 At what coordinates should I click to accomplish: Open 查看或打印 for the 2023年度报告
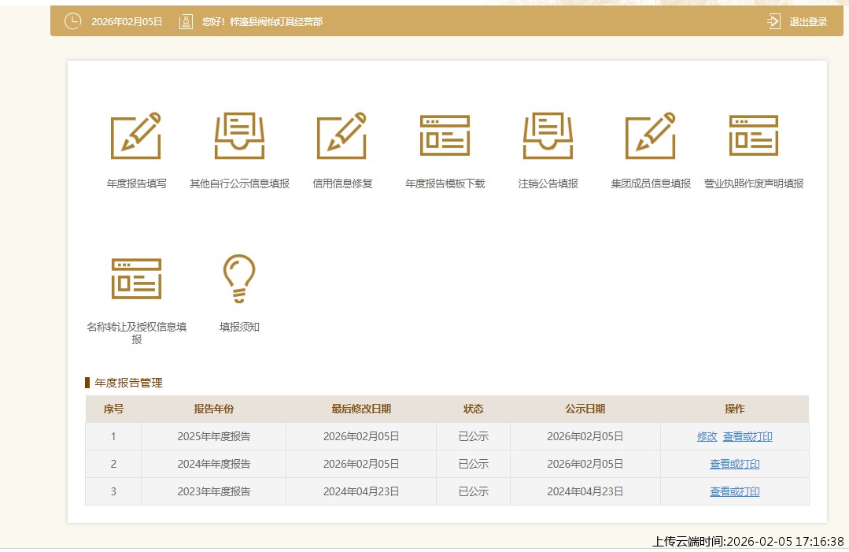(734, 491)
